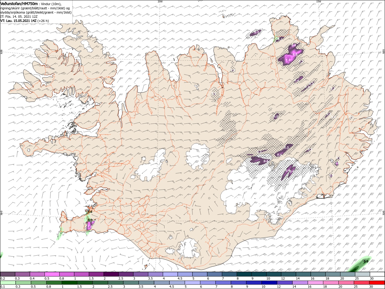Click the 'slydda/snjókoma' legend description line
This screenshot has height=289, width=385.
point(36,12)
